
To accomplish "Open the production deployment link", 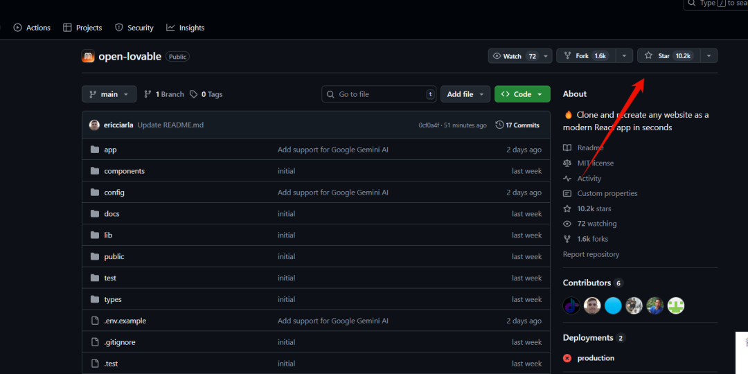I will (596, 358).
